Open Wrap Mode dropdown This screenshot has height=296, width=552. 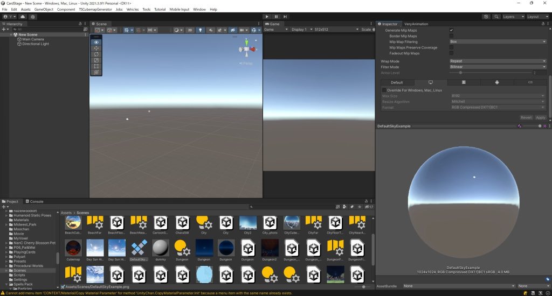(498, 61)
